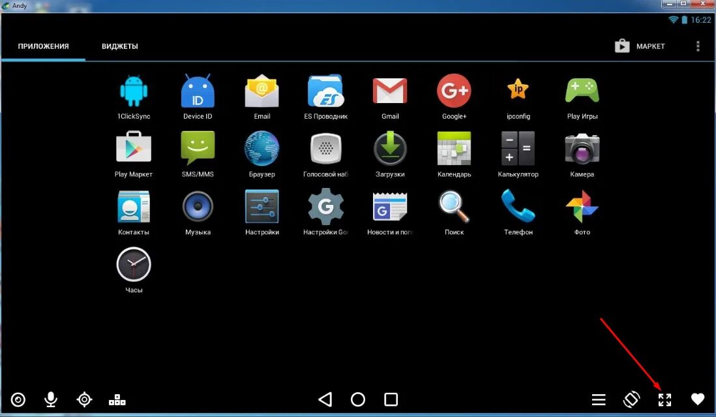Image resolution: width=716 pixels, height=417 pixels.
Task: Launch the Фото app
Action: point(582,206)
